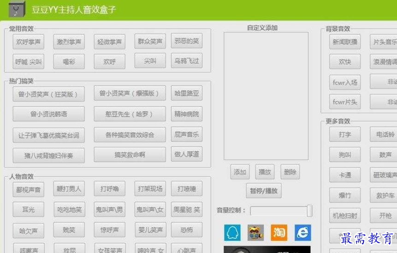
Task: Launch the Internet Explorer icon
Action: [x=302, y=233]
